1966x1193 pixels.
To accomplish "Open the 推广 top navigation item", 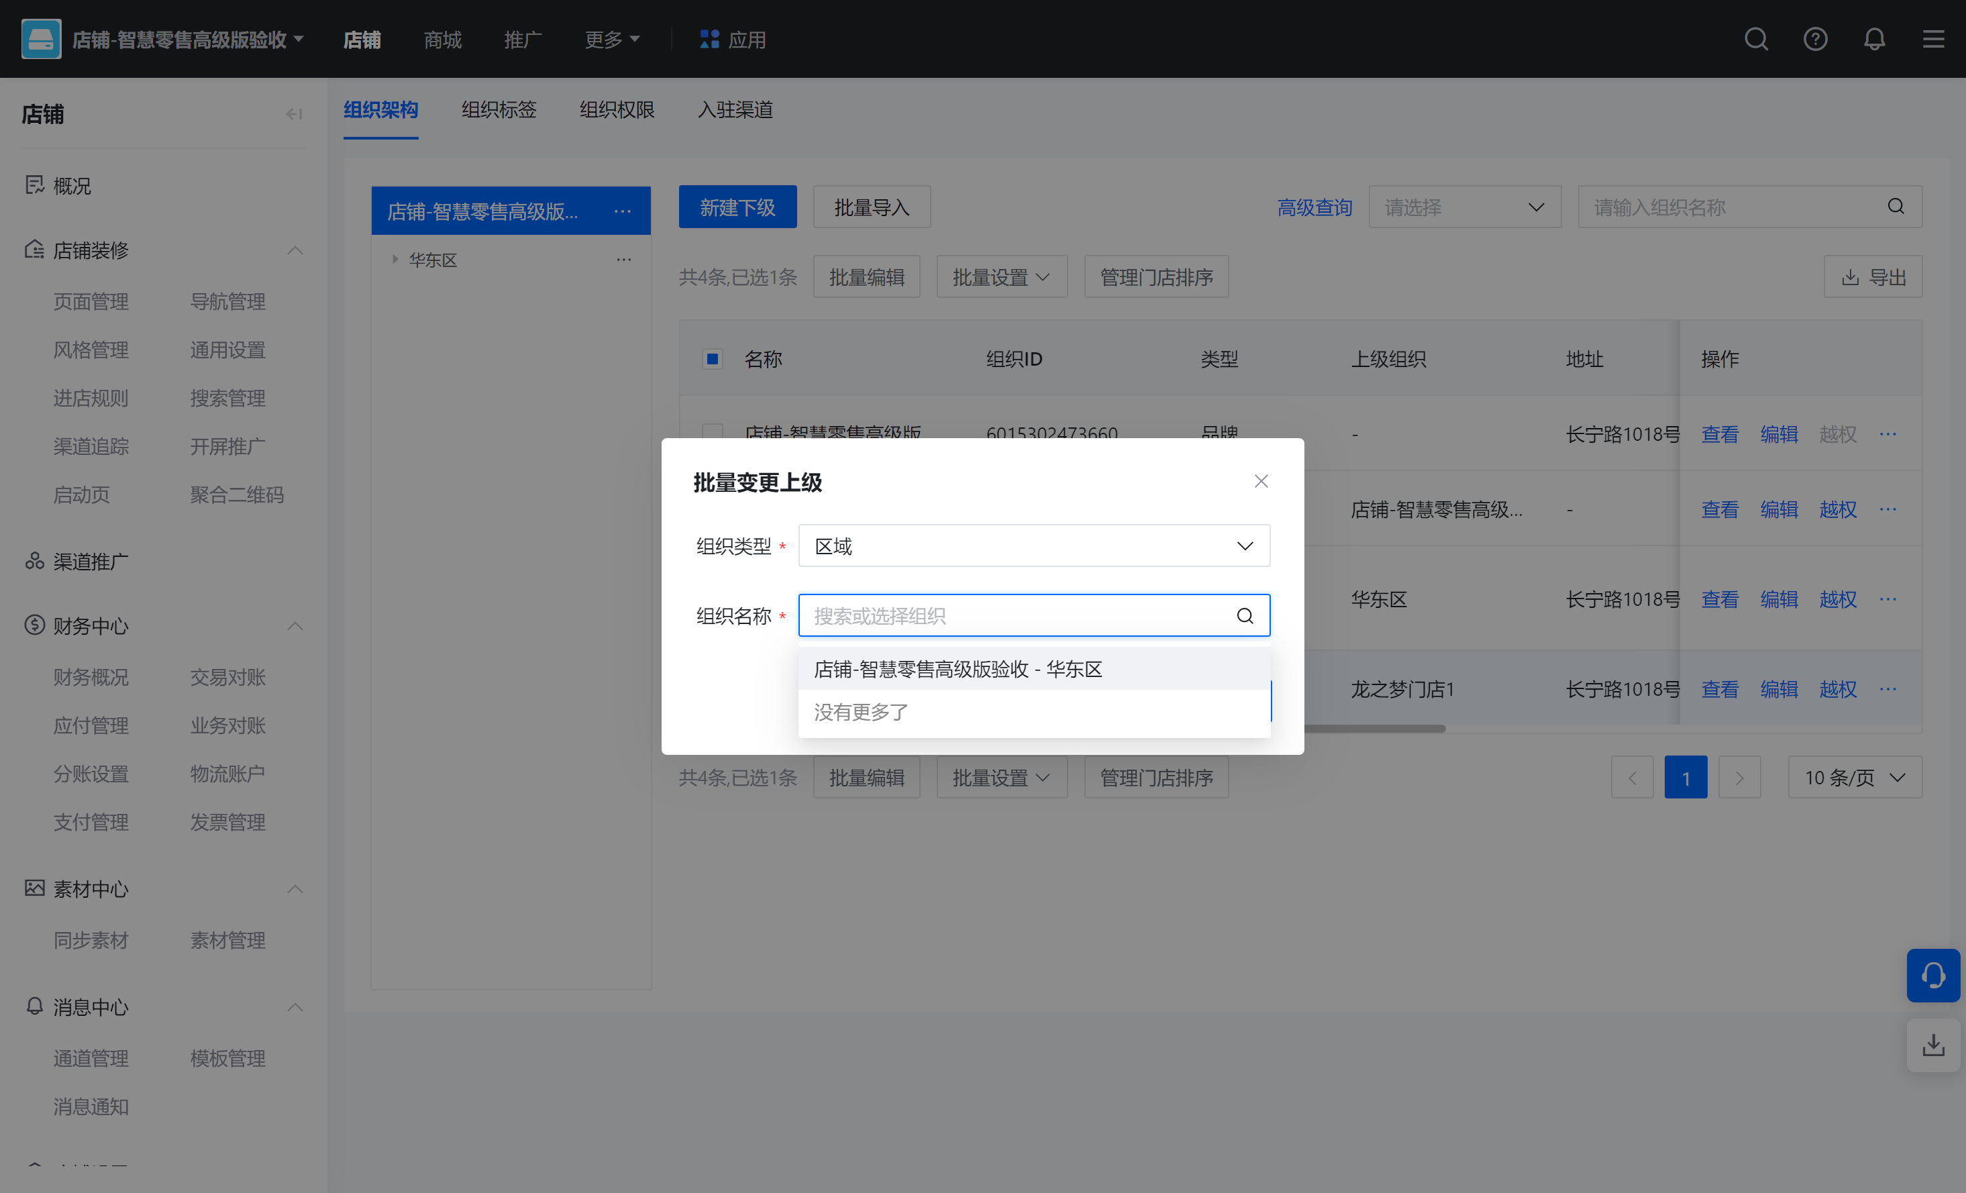I will pos(523,39).
